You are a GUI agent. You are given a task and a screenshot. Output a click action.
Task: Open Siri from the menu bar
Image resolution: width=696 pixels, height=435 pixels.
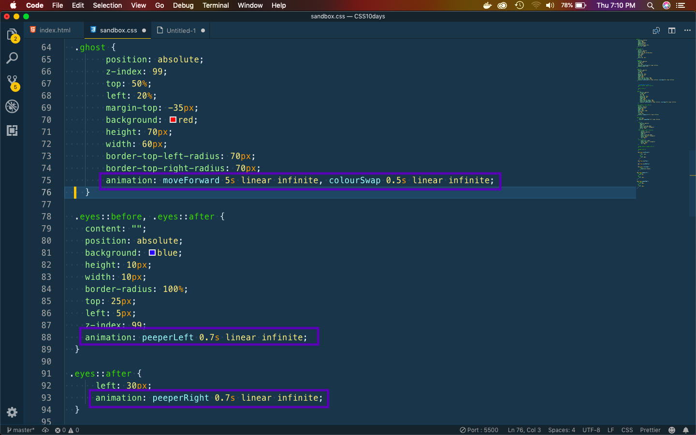coord(667,5)
